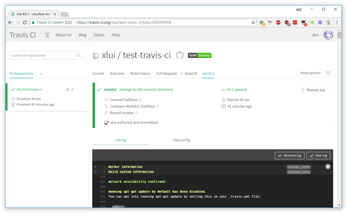Click the system_info log tag
The height and width of the screenshot is (213, 347).
click(299, 172)
